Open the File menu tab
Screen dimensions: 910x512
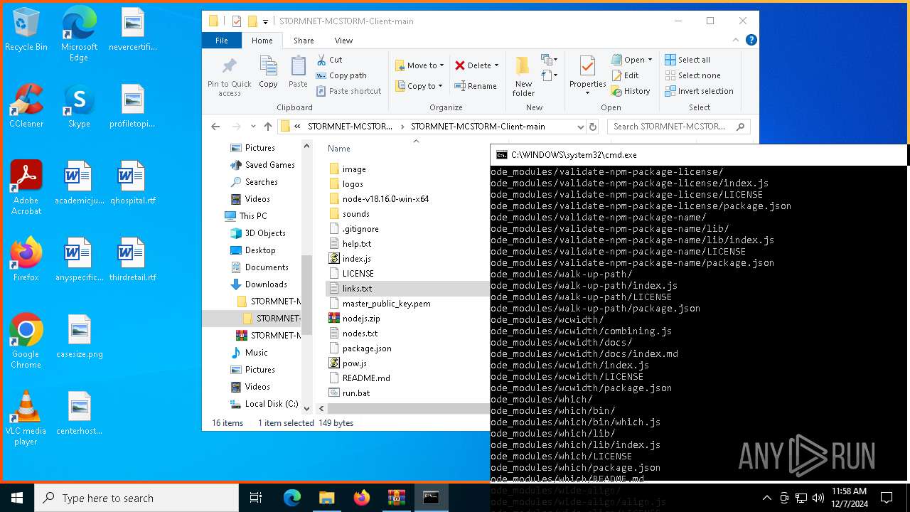(x=222, y=41)
